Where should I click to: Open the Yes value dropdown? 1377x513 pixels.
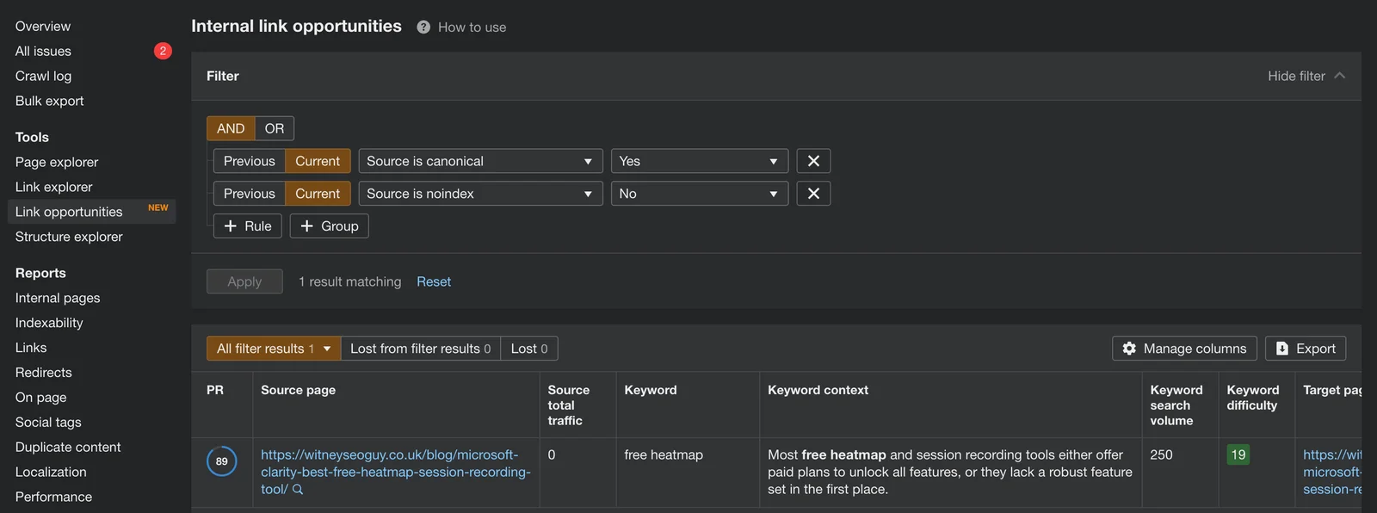pyautogui.click(x=700, y=161)
